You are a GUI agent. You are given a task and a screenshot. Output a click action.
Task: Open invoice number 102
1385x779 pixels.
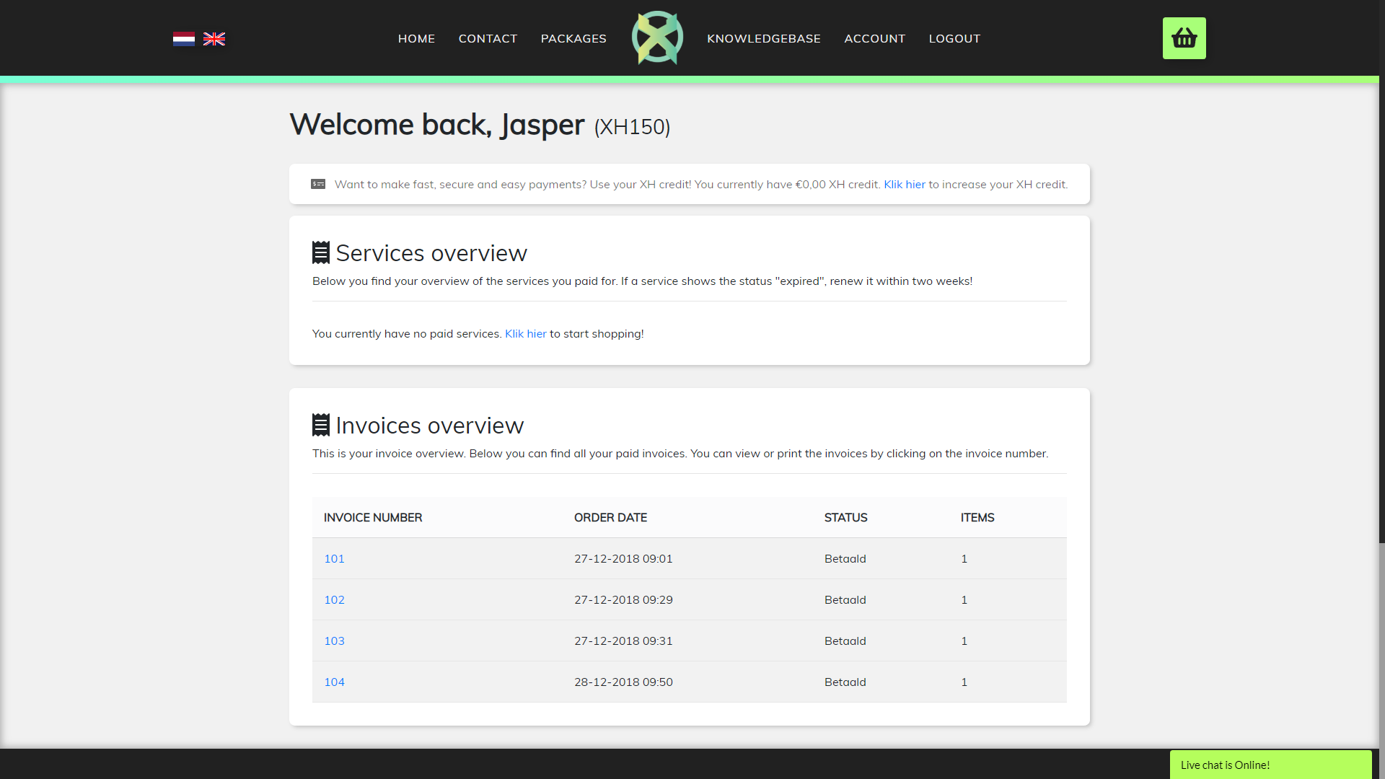point(334,599)
